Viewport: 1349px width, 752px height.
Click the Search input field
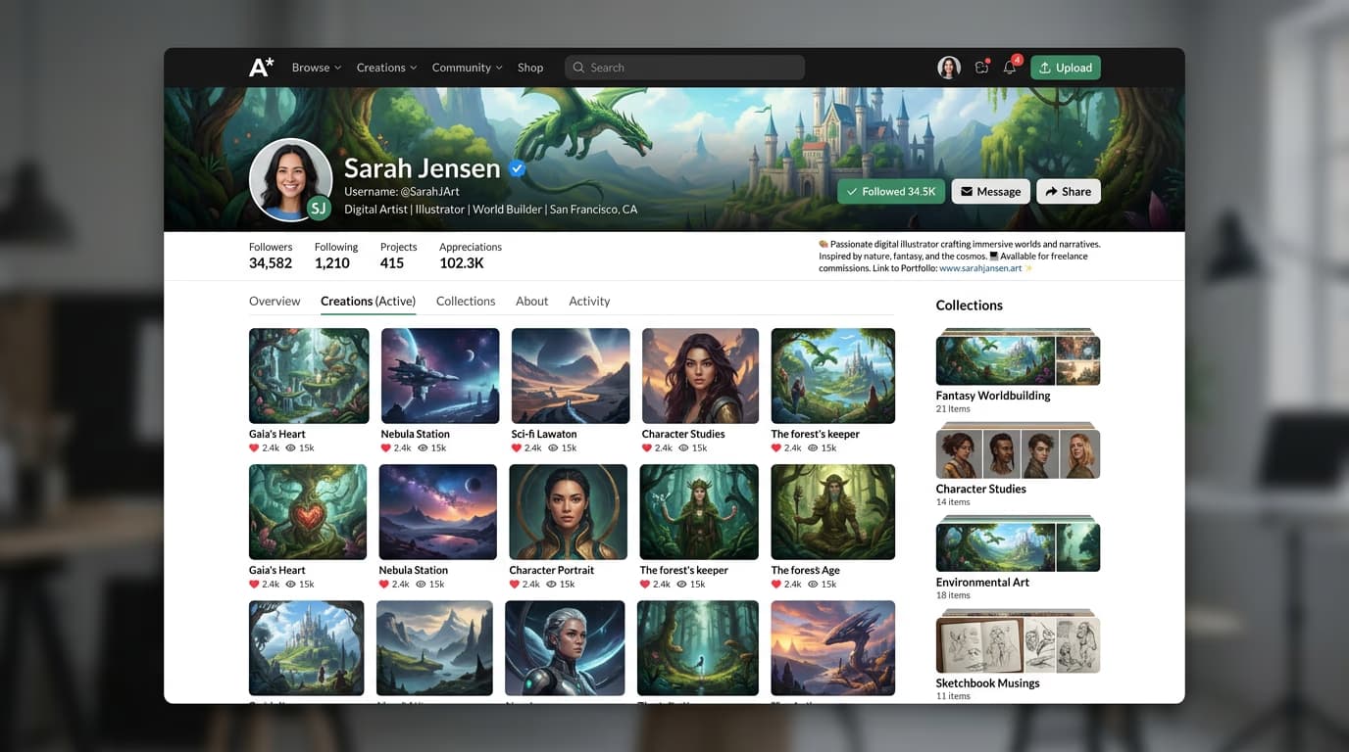click(x=684, y=68)
